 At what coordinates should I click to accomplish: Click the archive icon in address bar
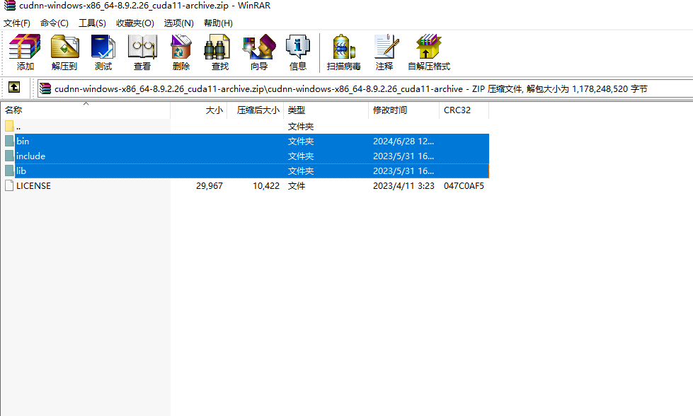click(45, 88)
